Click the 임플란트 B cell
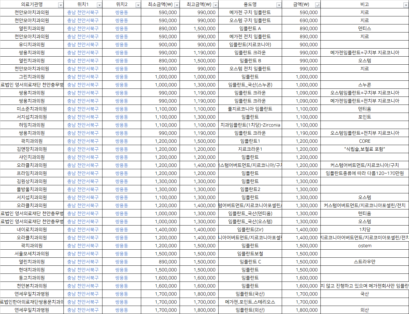Screen dimensions: 409x314 click(x=250, y=61)
